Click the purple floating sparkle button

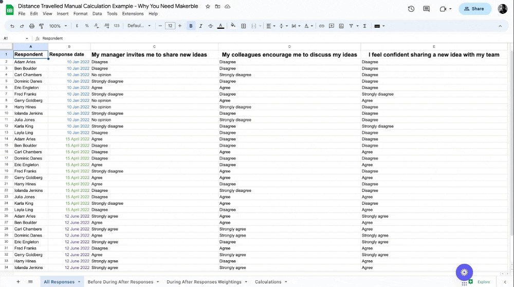click(464, 272)
